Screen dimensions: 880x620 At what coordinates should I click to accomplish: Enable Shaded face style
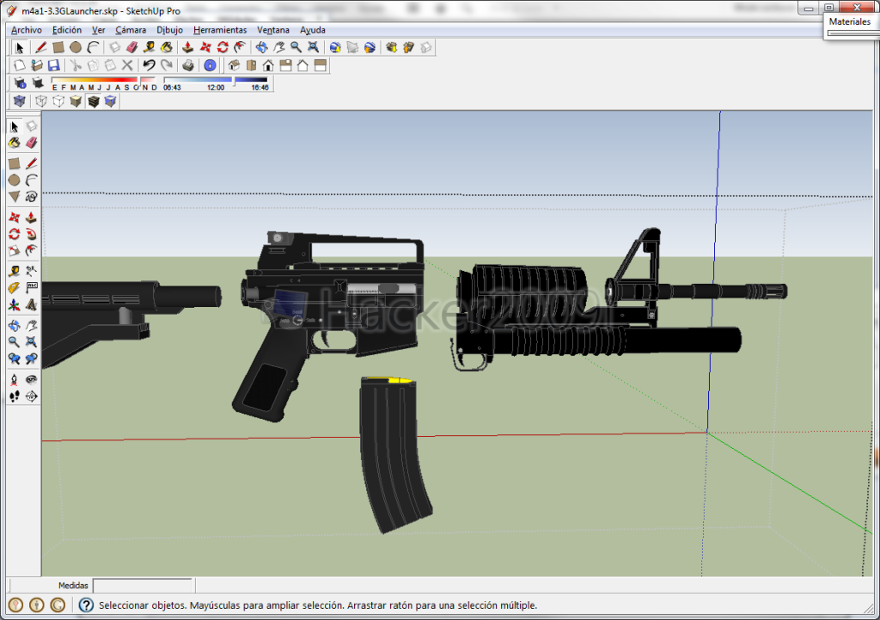click(76, 101)
